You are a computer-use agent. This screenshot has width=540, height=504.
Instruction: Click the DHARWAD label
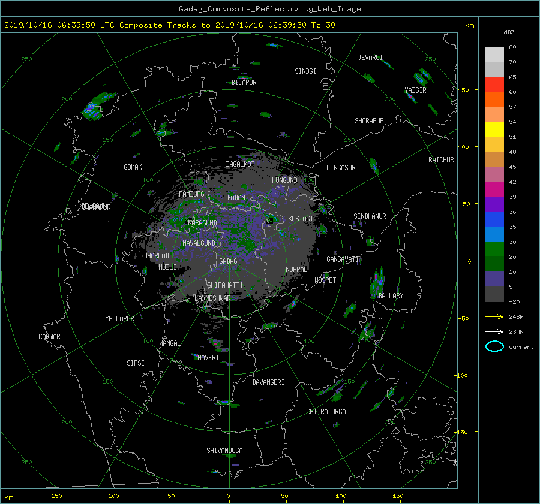pyautogui.click(x=156, y=256)
